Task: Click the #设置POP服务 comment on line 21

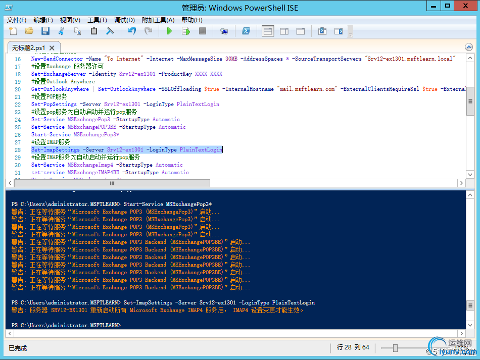Action: [49, 96]
